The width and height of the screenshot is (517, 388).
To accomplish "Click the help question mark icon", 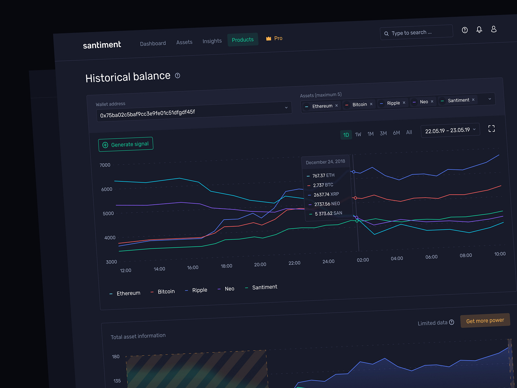I will pos(465,30).
